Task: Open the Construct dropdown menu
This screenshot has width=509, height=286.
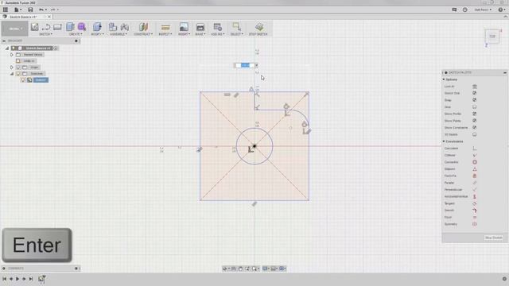Action: 143,34
